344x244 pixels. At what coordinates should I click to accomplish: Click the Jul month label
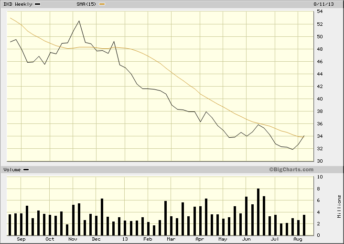[x=275, y=239]
